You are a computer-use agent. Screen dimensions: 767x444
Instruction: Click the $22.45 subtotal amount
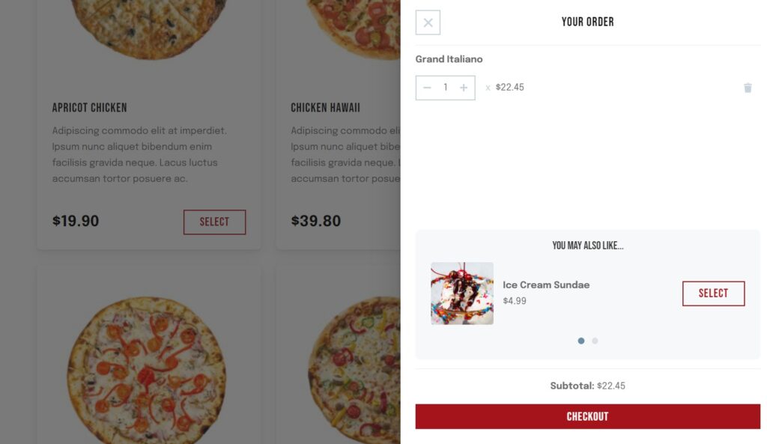[610, 386]
